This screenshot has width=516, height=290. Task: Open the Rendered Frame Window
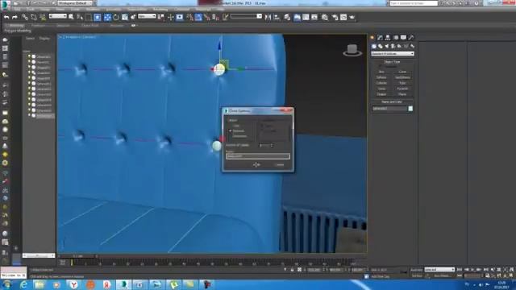pos(343,17)
